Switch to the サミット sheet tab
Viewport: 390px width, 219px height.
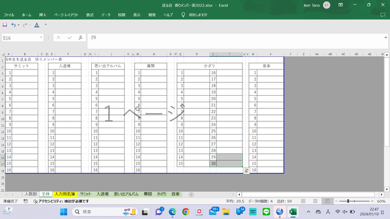coord(86,194)
